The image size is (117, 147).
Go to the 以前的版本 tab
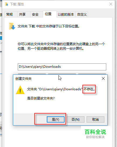pyautogui.click(x=66, y=14)
